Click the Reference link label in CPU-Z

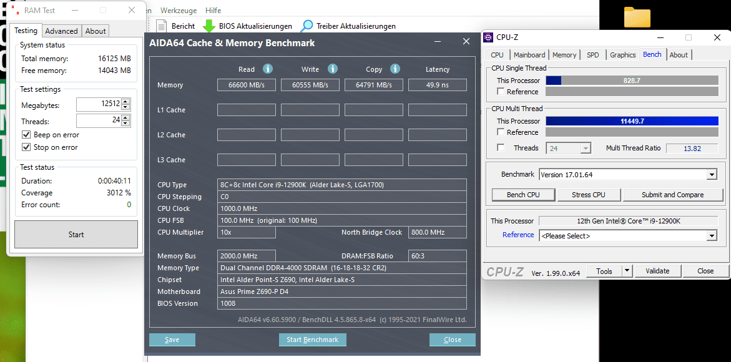coord(518,235)
